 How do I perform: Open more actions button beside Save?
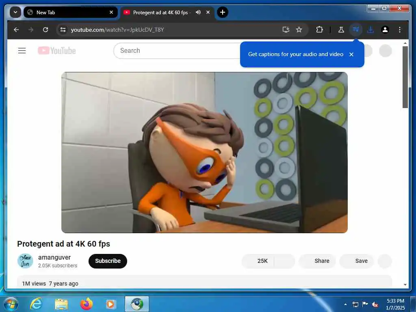pyautogui.click(x=385, y=261)
